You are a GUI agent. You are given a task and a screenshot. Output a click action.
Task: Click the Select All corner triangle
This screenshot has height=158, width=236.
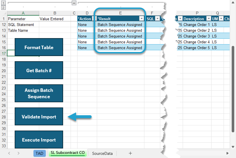[x=5, y=13]
